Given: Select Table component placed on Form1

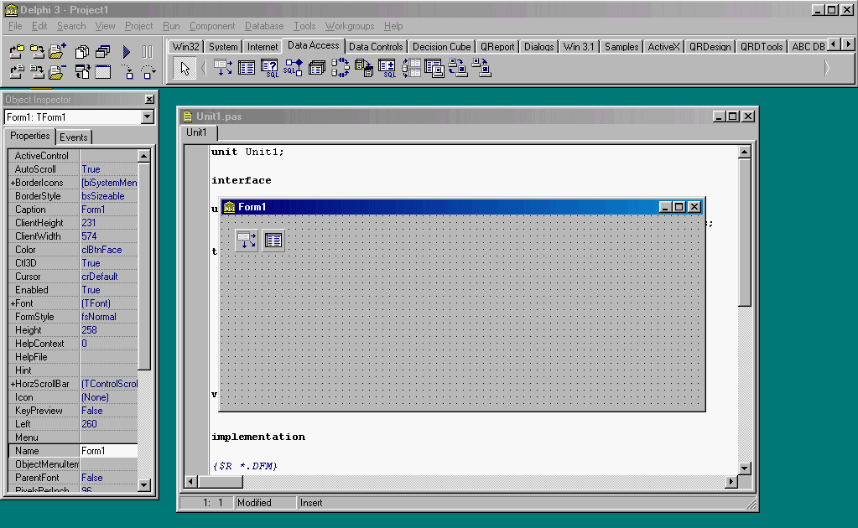Looking at the screenshot, I should coord(273,240).
